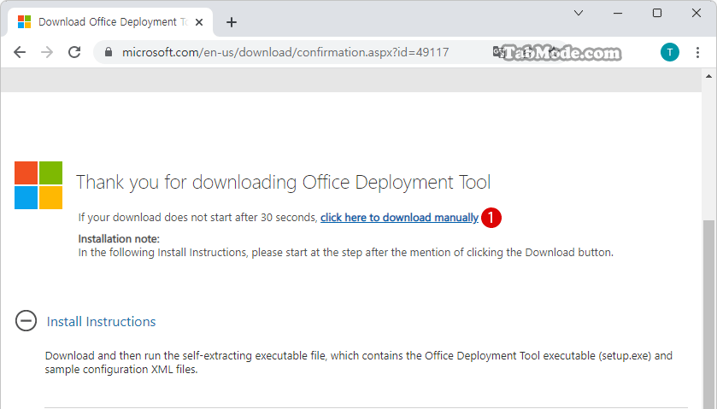The height and width of the screenshot is (409, 717).
Task: Click the 'In the following Install Instructions' sentence
Action: tap(346, 253)
